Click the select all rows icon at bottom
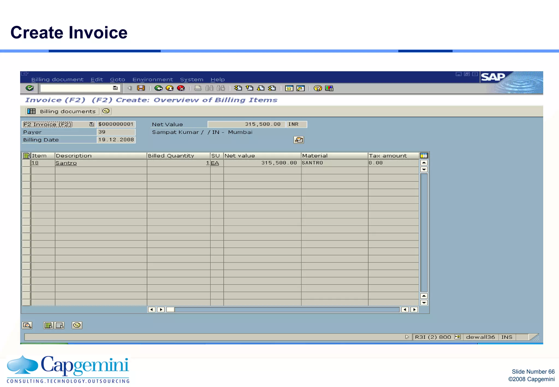Image resolution: width=559 pixels, height=387 pixels. 48,325
